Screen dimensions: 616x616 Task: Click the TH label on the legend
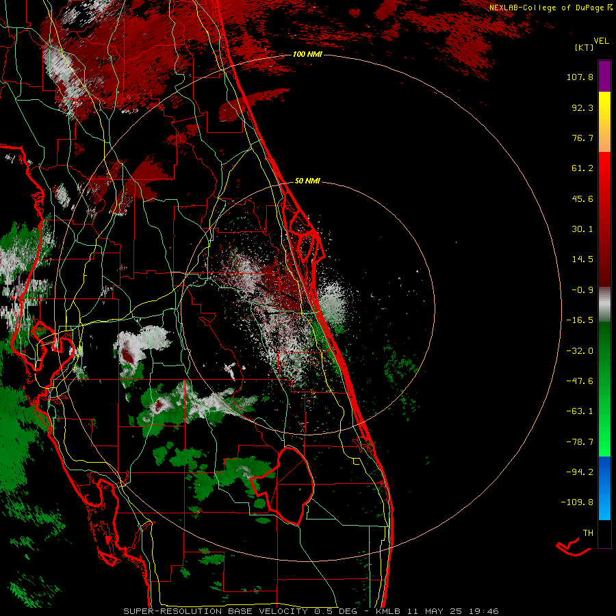click(588, 533)
